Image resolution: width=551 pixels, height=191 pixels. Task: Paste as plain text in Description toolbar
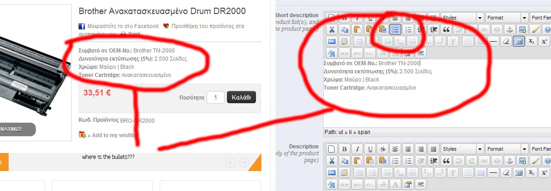[x=370, y=161]
